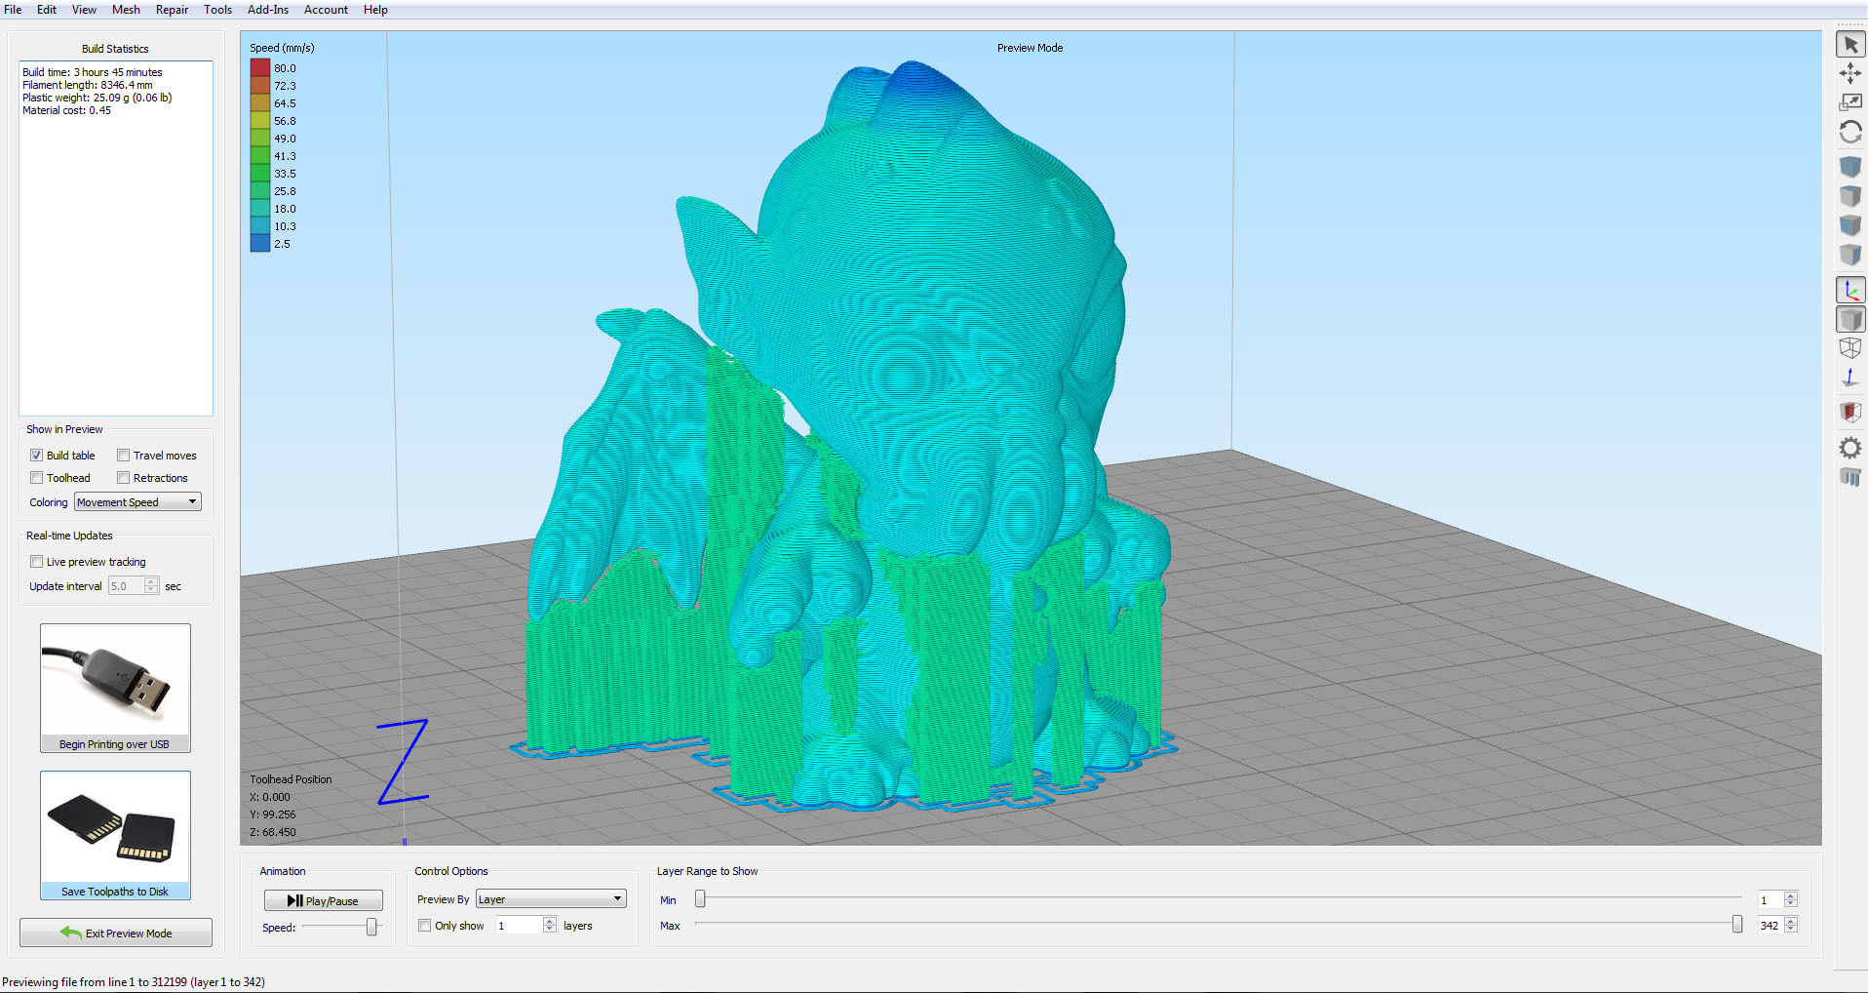Open the machine control panel gear icon
This screenshot has height=993, width=1868.
1849,448
